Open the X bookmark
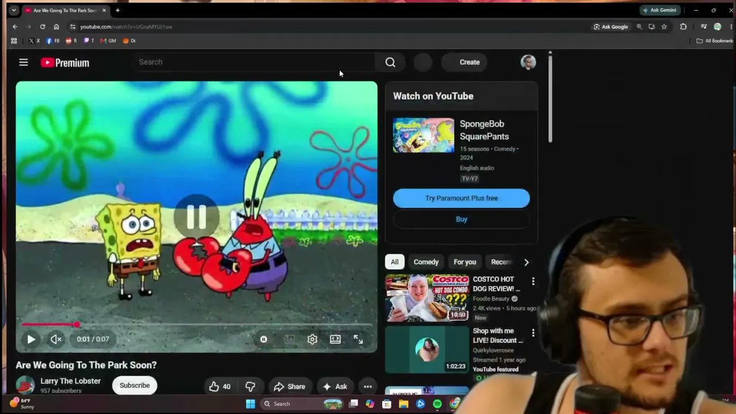This screenshot has height=414, width=736. 34,41
